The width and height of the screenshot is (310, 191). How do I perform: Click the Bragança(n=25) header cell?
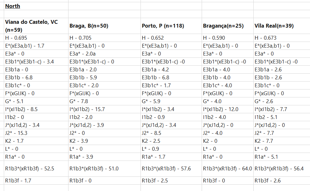click(227, 26)
